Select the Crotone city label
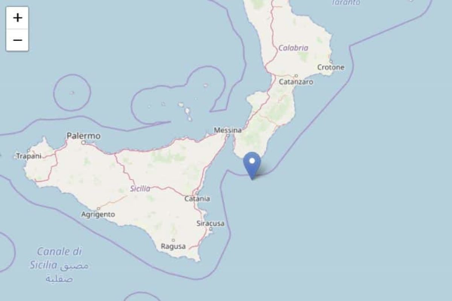This screenshot has height=301, width=452. click(331, 68)
